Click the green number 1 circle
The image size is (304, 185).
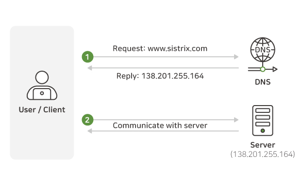[x=87, y=57]
